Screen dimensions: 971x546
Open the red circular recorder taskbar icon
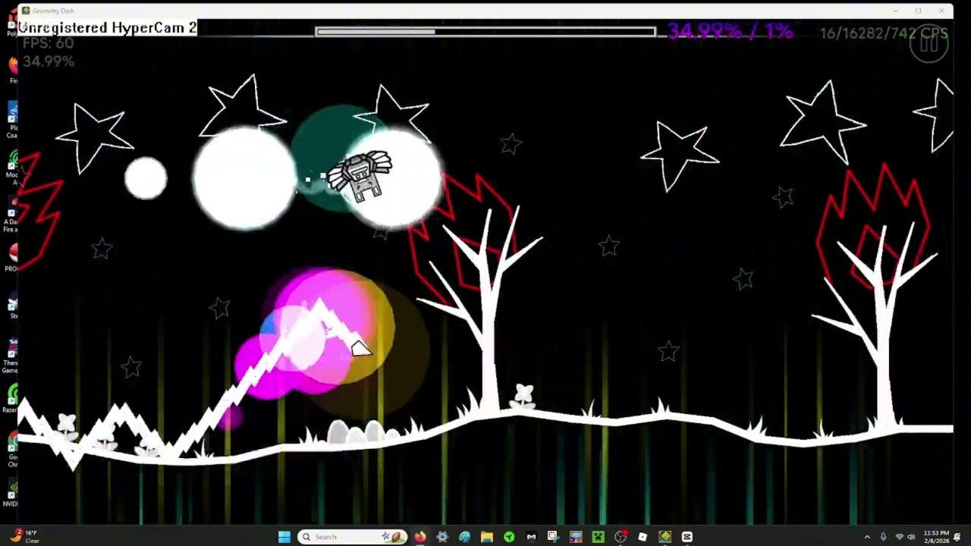pos(621,537)
